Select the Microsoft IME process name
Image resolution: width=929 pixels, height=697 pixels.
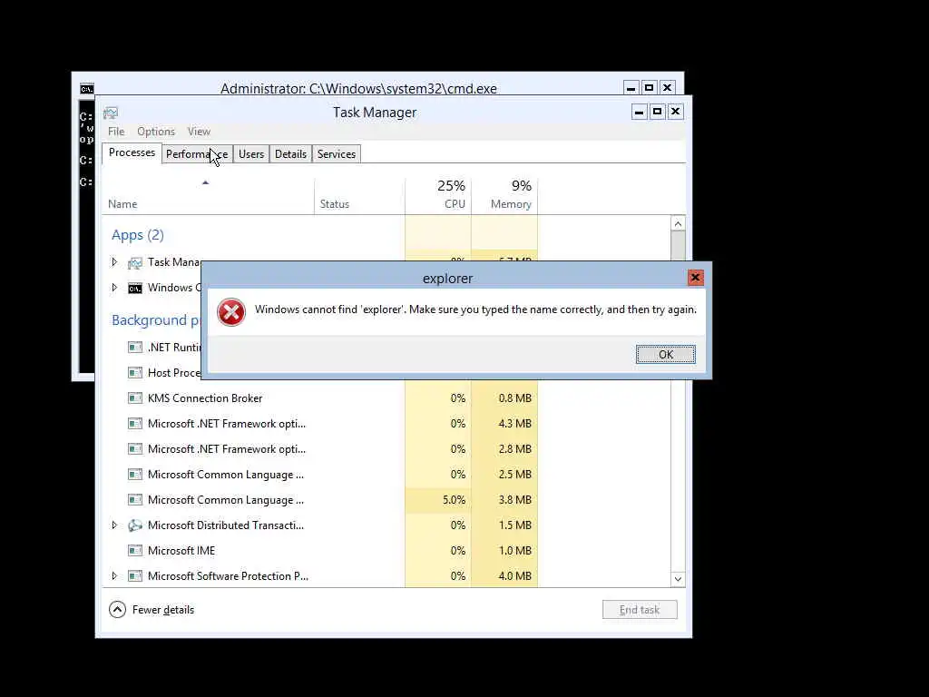point(181,551)
